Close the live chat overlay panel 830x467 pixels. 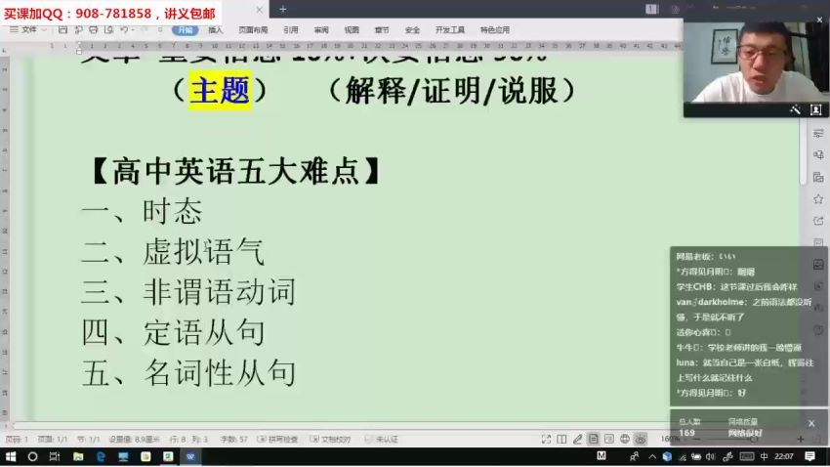pyautogui.click(x=810, y=422)
